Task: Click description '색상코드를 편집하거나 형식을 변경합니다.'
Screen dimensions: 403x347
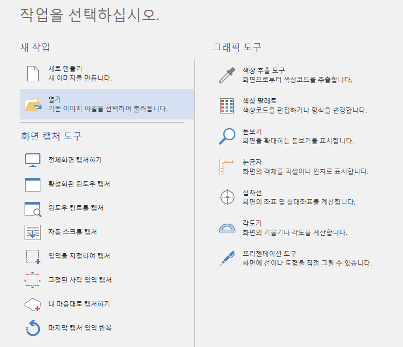Action: (x=305, y=110)
